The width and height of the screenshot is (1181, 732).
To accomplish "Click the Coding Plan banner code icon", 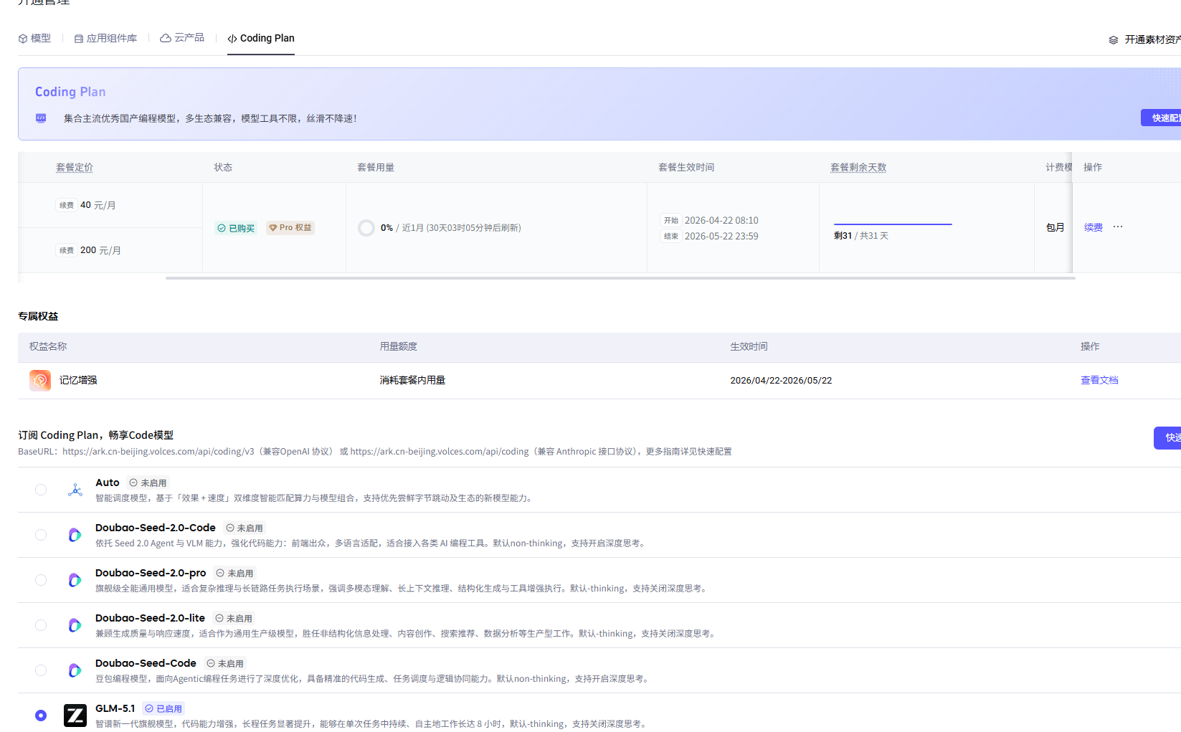I will coord(41,118).
